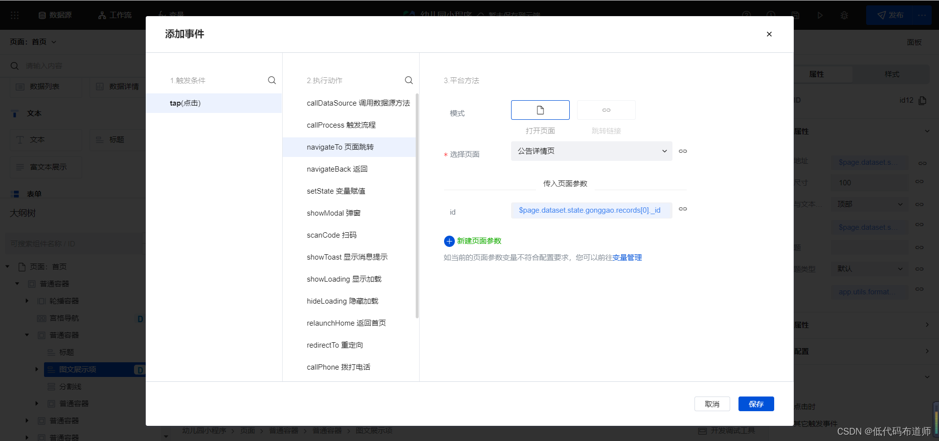Image resolution: width=939 pixels, height=441 pixels.
Task: Select 标题 in outline tree
Action: pyautogui.click(x=66, y=353)
